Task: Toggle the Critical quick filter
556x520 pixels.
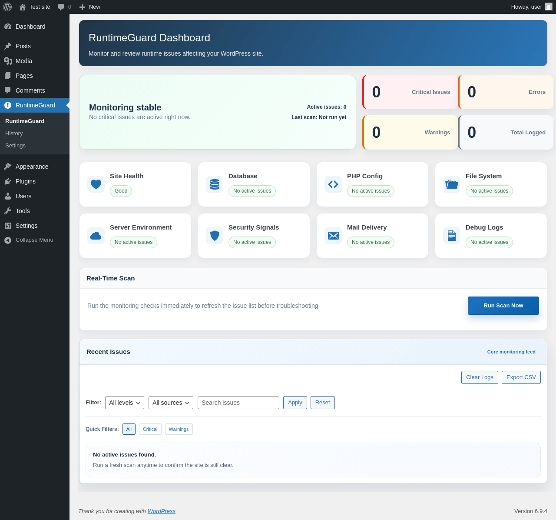Action: (x=150, y=429)
